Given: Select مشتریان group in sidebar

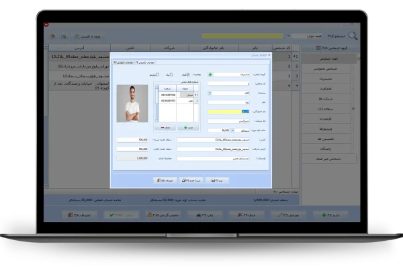Looking at the screenshot, I should click(326, 79).
